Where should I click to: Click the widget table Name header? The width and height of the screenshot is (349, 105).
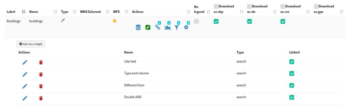[x=128, y=52]
